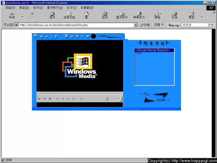Image resolution: width=217 pixels, height=163 pixels.
Task: Open page editor with 편집 toolbar icon
Action: pyautogui.click(x=192, y=15)
